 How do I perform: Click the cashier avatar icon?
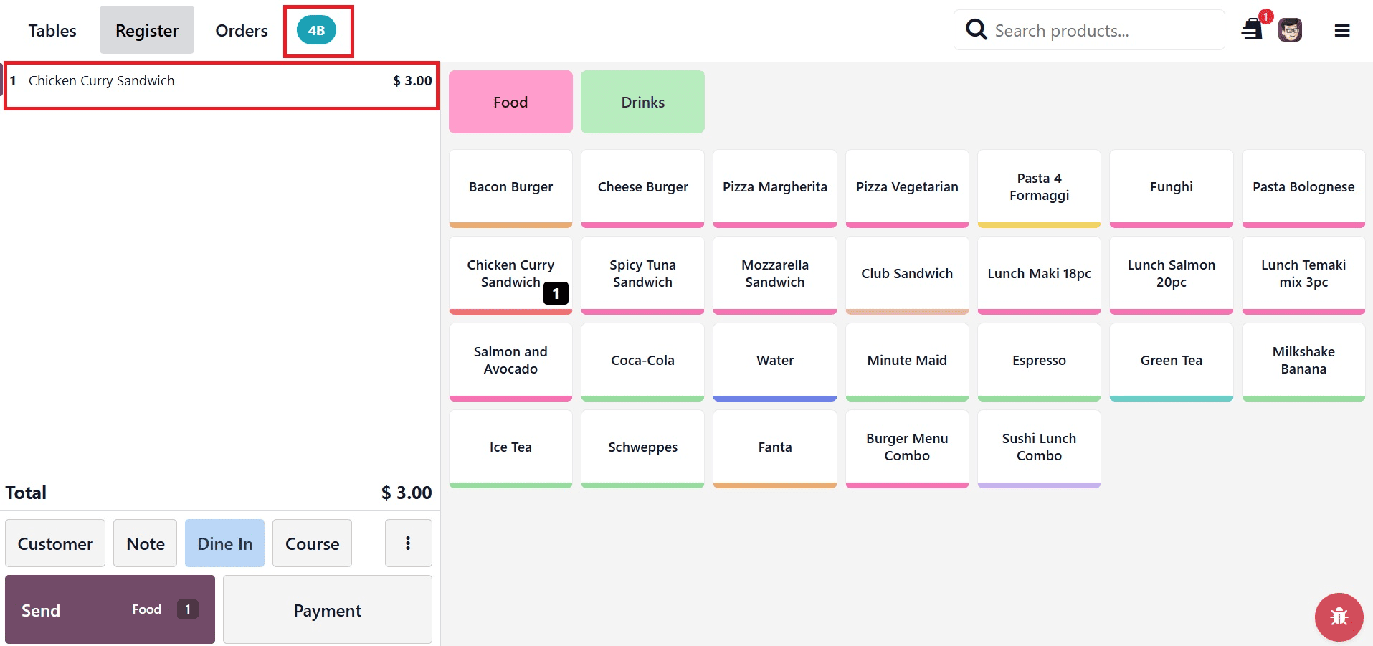click(x=1290, y=29)
